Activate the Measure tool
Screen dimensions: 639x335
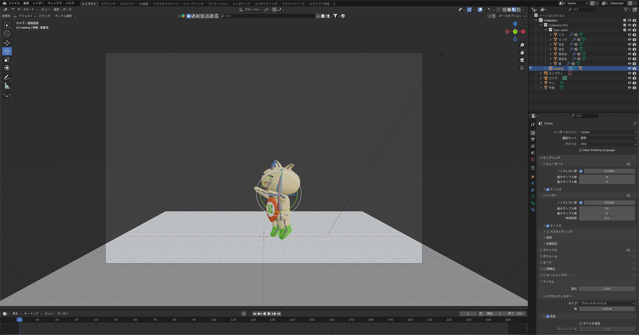click(x=7, y=85)
